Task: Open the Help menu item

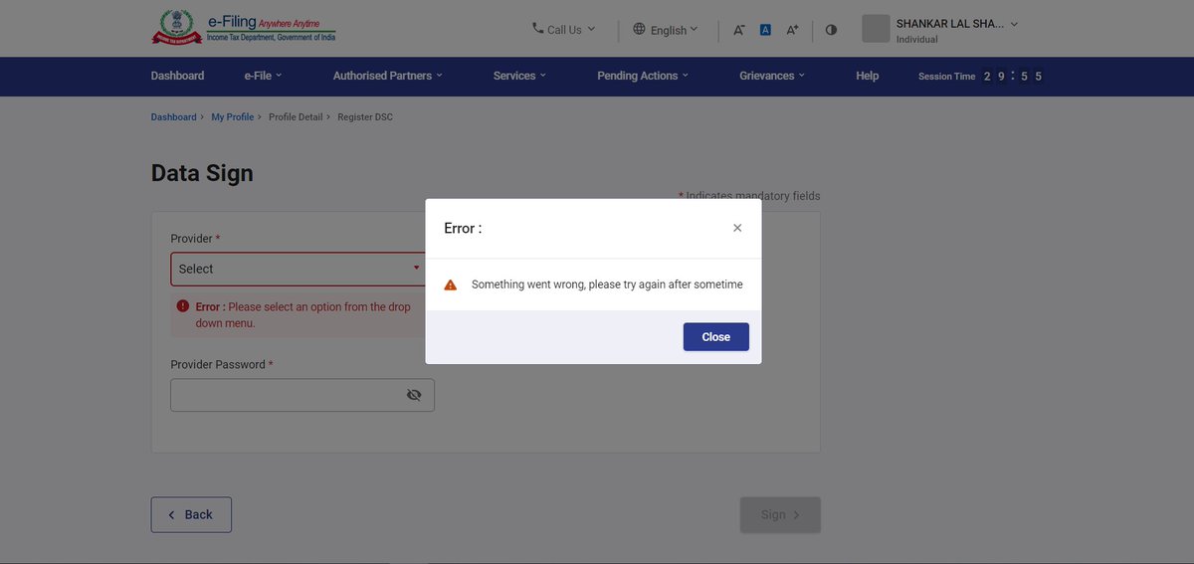Action: click(x=868, y=76)
